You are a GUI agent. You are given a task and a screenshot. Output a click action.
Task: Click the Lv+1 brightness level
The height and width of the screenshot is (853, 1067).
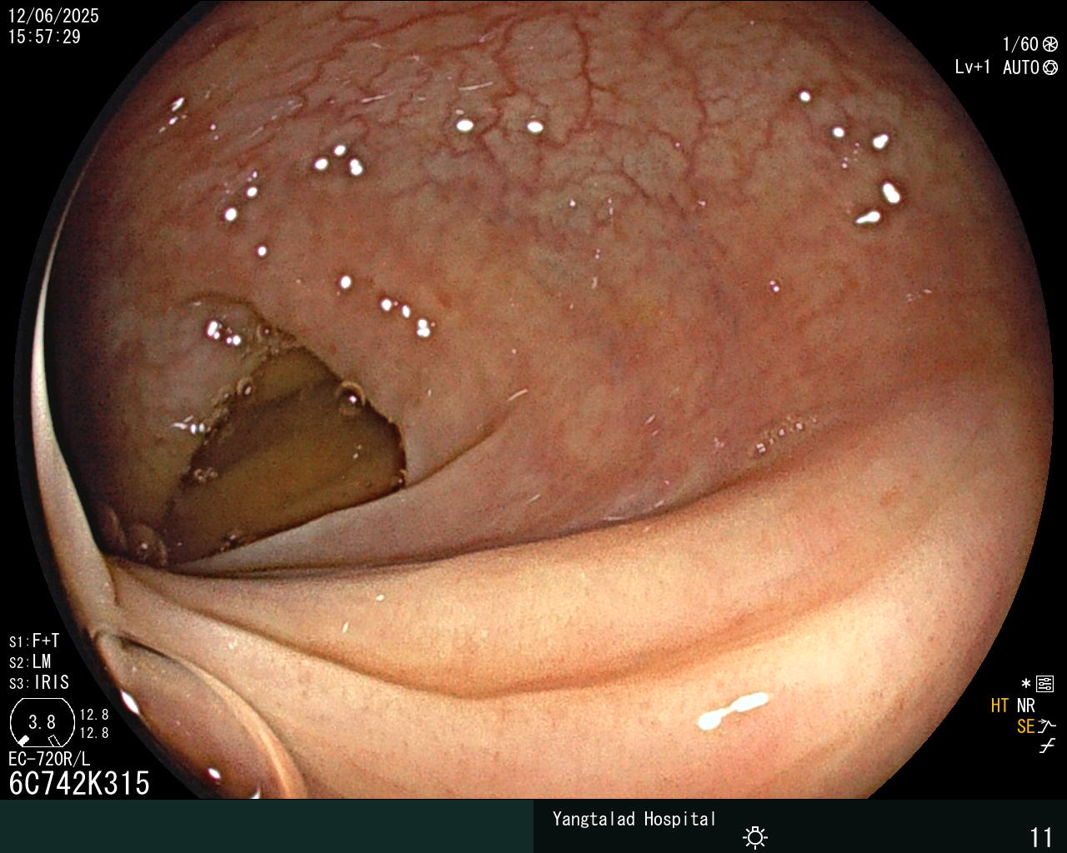coord(973,67)
